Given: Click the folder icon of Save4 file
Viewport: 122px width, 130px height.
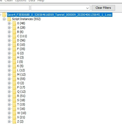Looking at the screenshot, I should click(x=4, y=15).
